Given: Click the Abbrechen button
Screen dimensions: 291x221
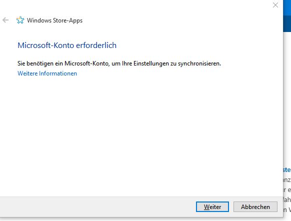Looking at the screenshot, I should pyautogui.click(x=255, y=206).
